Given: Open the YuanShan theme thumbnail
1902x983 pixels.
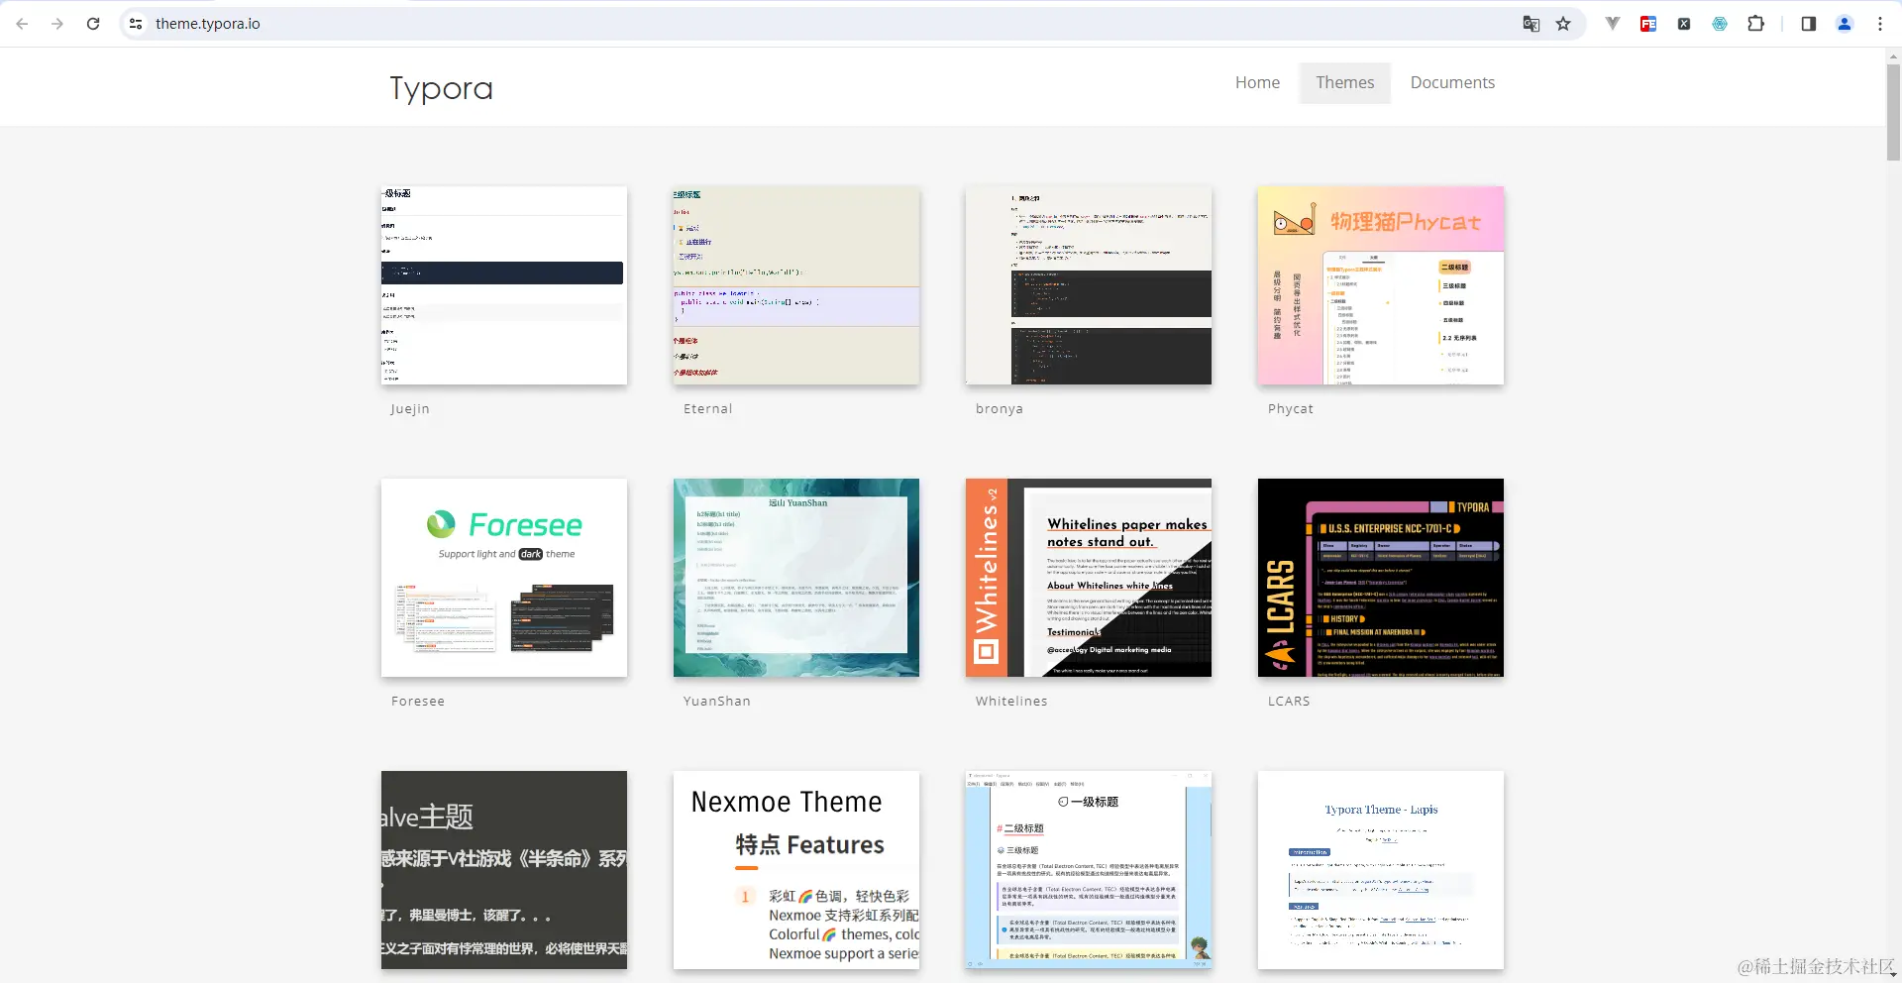Looking at the screenshot, I should tap(796, 578).
